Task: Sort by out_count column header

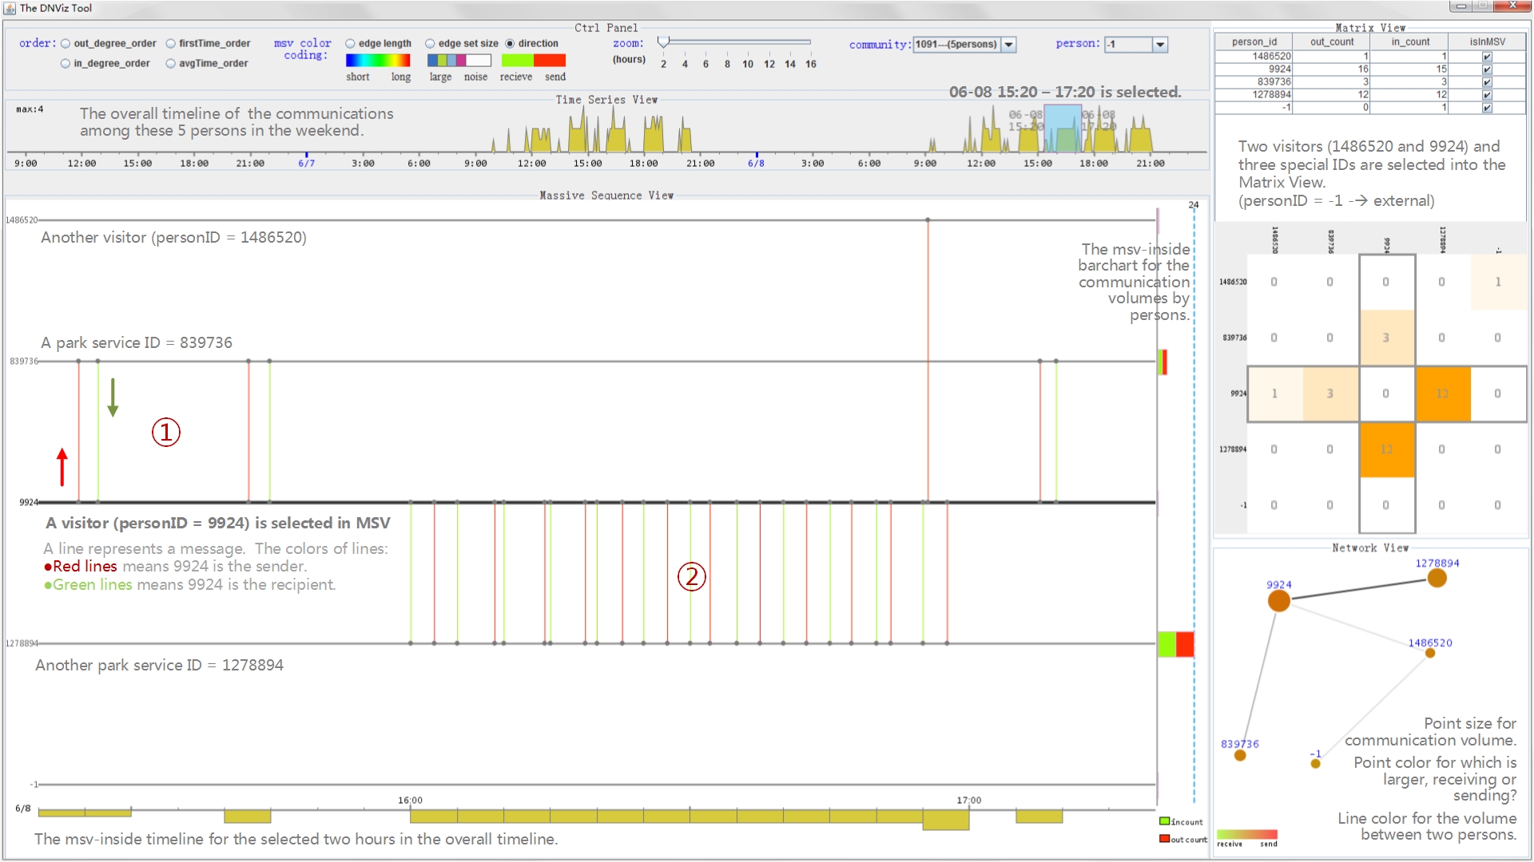Action: 1332,42
